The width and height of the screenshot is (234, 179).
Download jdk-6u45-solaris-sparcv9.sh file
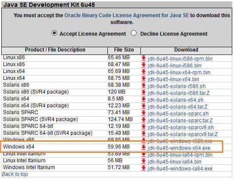pyautogui.click(x=181, y=127)
